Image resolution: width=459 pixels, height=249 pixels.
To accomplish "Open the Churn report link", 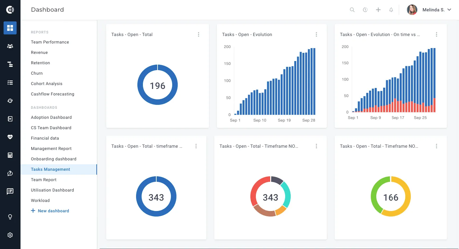I will [37, 73].
